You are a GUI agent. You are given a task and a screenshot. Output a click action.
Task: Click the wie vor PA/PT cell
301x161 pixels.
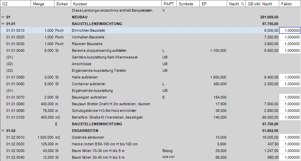[x=169, y=157]
